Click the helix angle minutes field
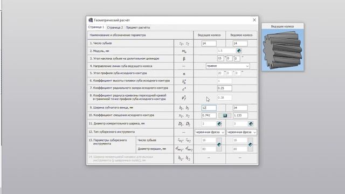The image size is (345, 194). (x=229, y=59)
